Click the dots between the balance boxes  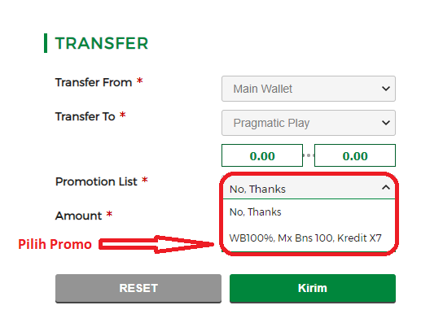coord(309,155)
